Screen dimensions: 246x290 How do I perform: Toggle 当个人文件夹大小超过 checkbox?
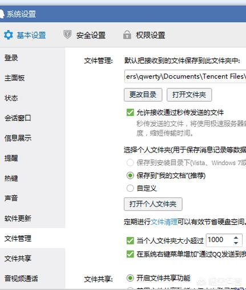click(130, 241)
